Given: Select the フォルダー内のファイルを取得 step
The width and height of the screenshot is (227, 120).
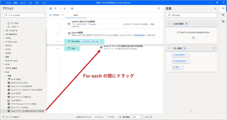Looking at the screenshot, I should click(112, 24).
